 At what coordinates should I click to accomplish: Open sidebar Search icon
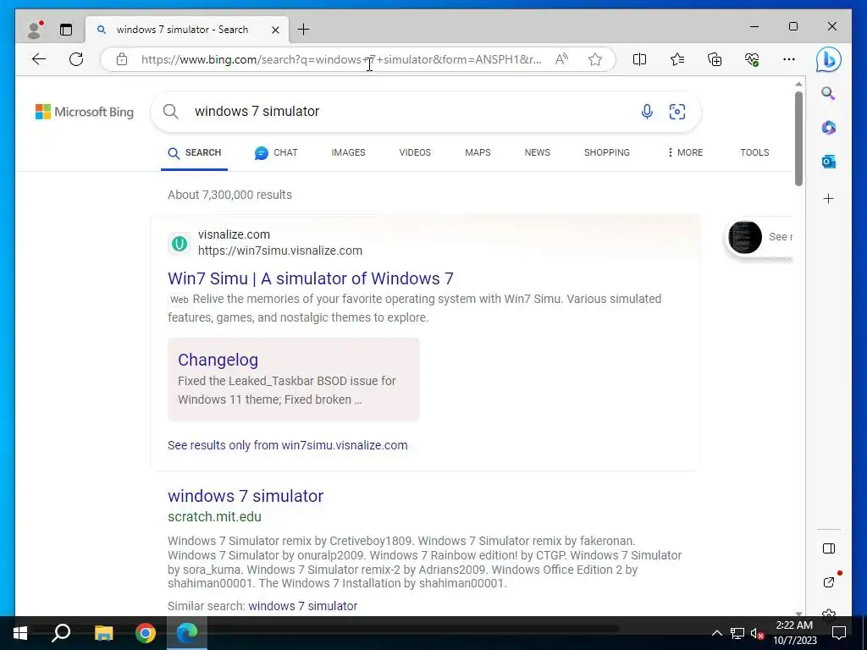tap(828, 93)
